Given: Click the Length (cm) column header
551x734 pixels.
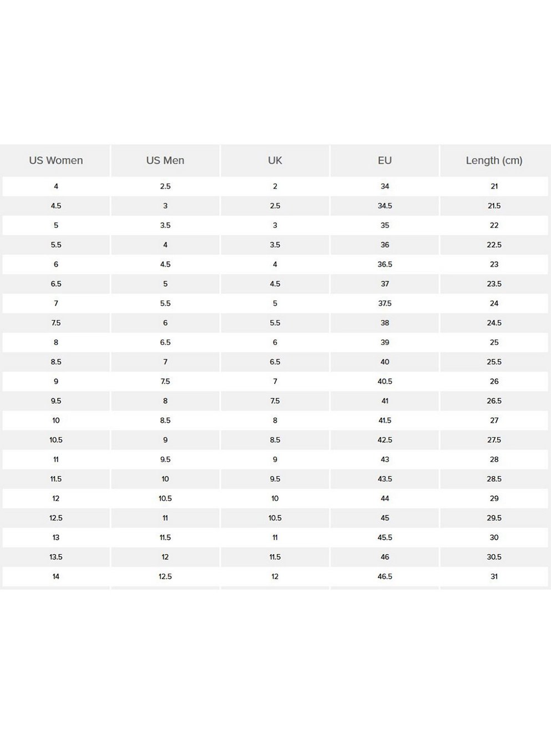Looking at the screenshot, I should pyautogui.click(x=494, y=160).
